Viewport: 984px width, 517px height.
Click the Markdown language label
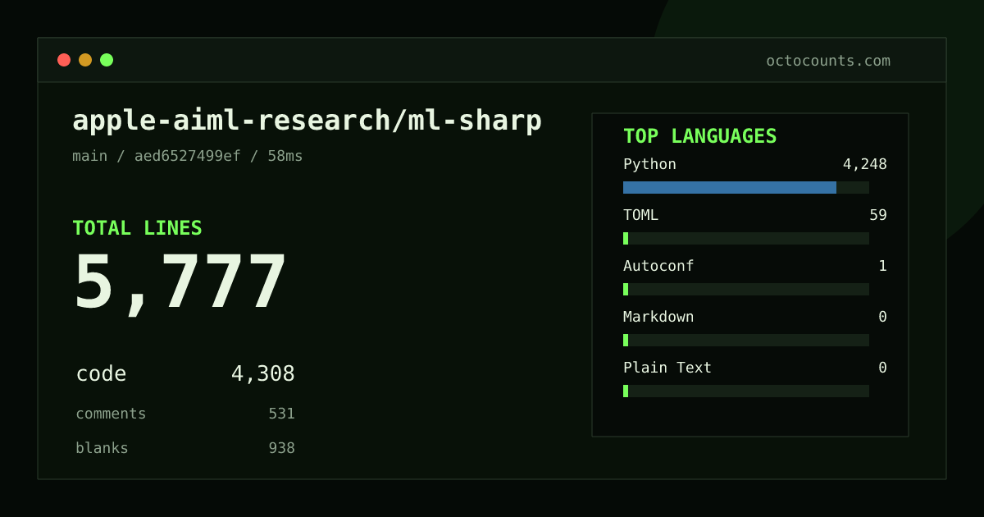tap(658, 317)
